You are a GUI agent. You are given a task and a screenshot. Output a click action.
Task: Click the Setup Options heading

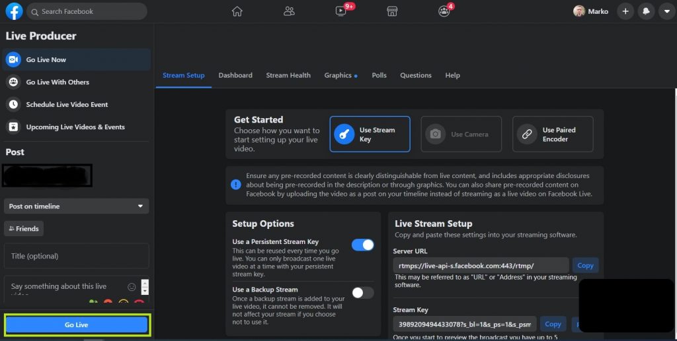pyautogui.click(x=263, y=224)
